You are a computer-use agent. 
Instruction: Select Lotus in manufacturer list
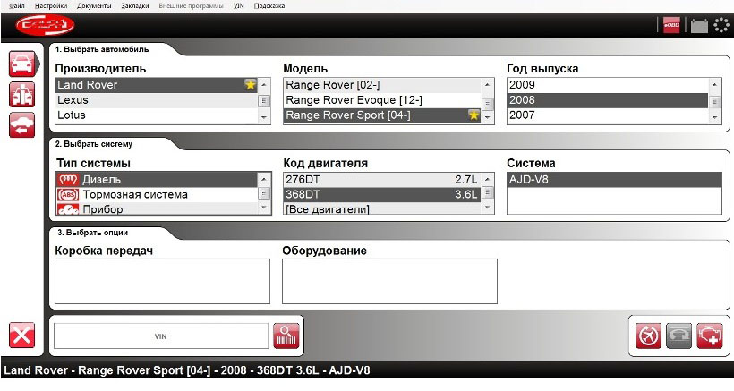[x=157, y=115]
